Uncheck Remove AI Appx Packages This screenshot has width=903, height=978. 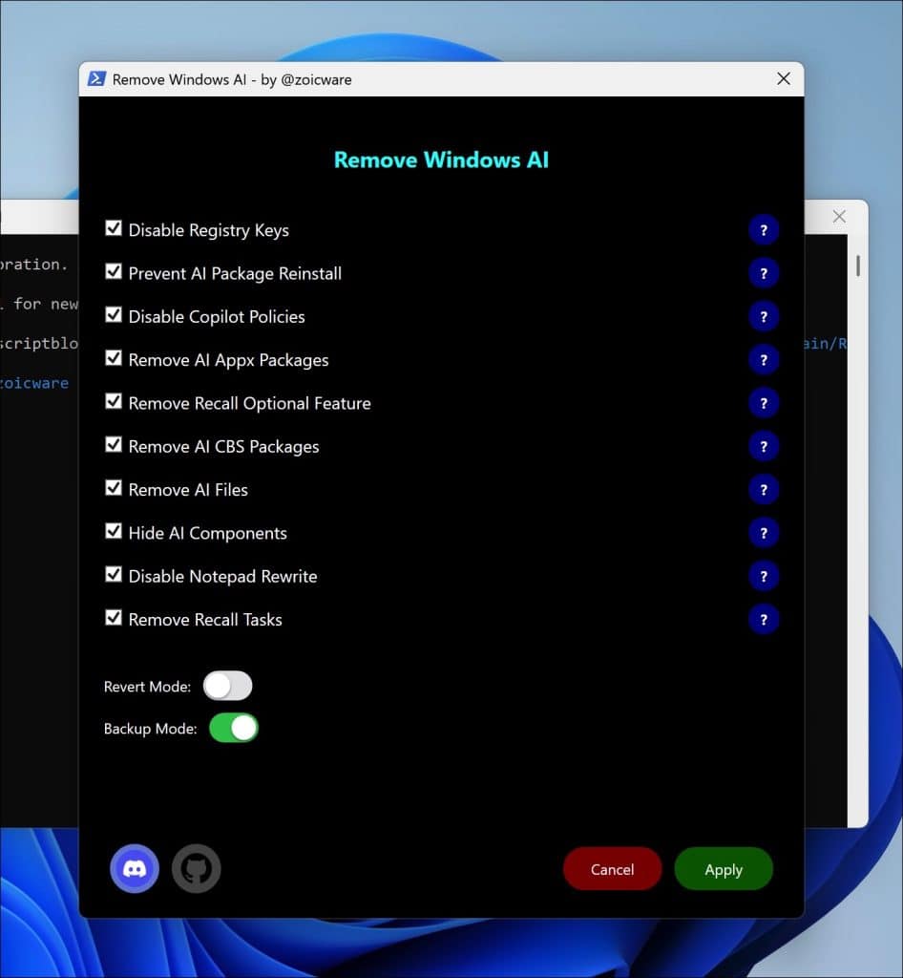114,358
